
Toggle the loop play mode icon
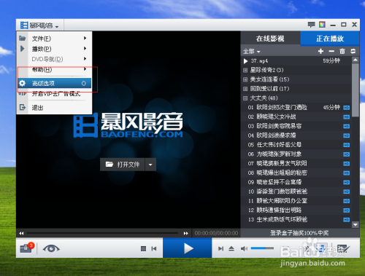(x=353, y=51)
